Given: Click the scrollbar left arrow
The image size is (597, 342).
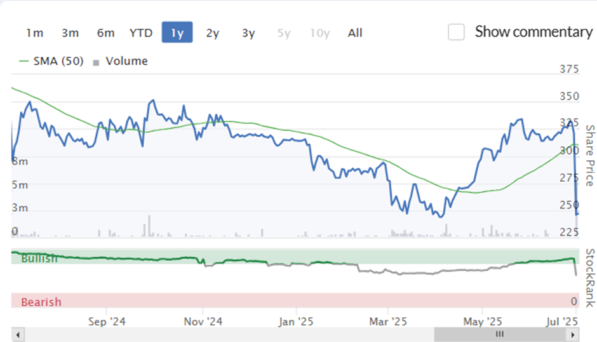Looking at the screenshot, I should point(18,335).
